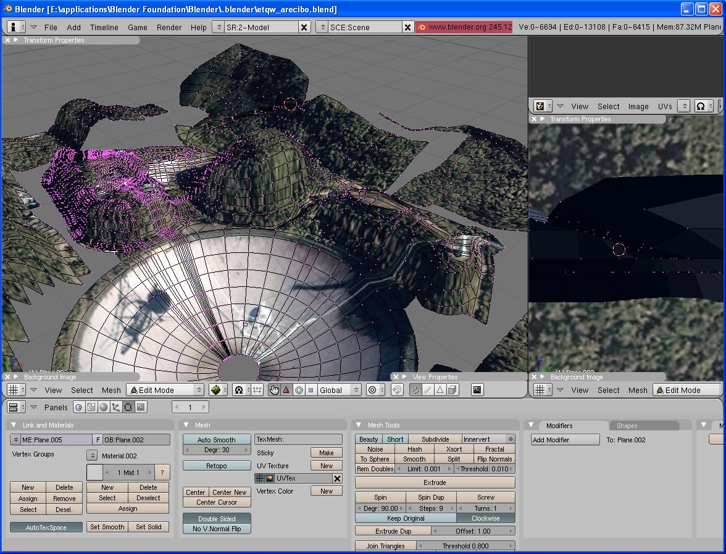Screen dimensions: 726x554
Task: Toggle the Auto Smooth button
Action: pos(217,440)
